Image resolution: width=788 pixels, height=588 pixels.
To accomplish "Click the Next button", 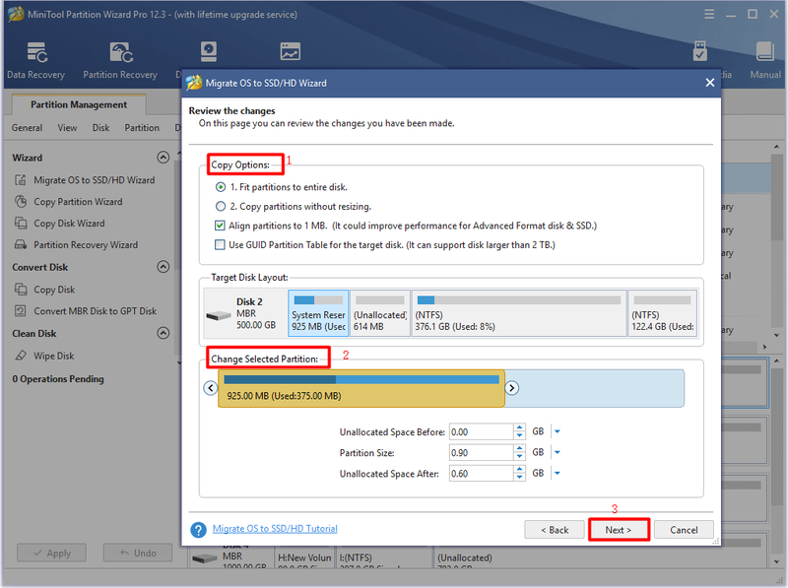I will pos(619,530).
